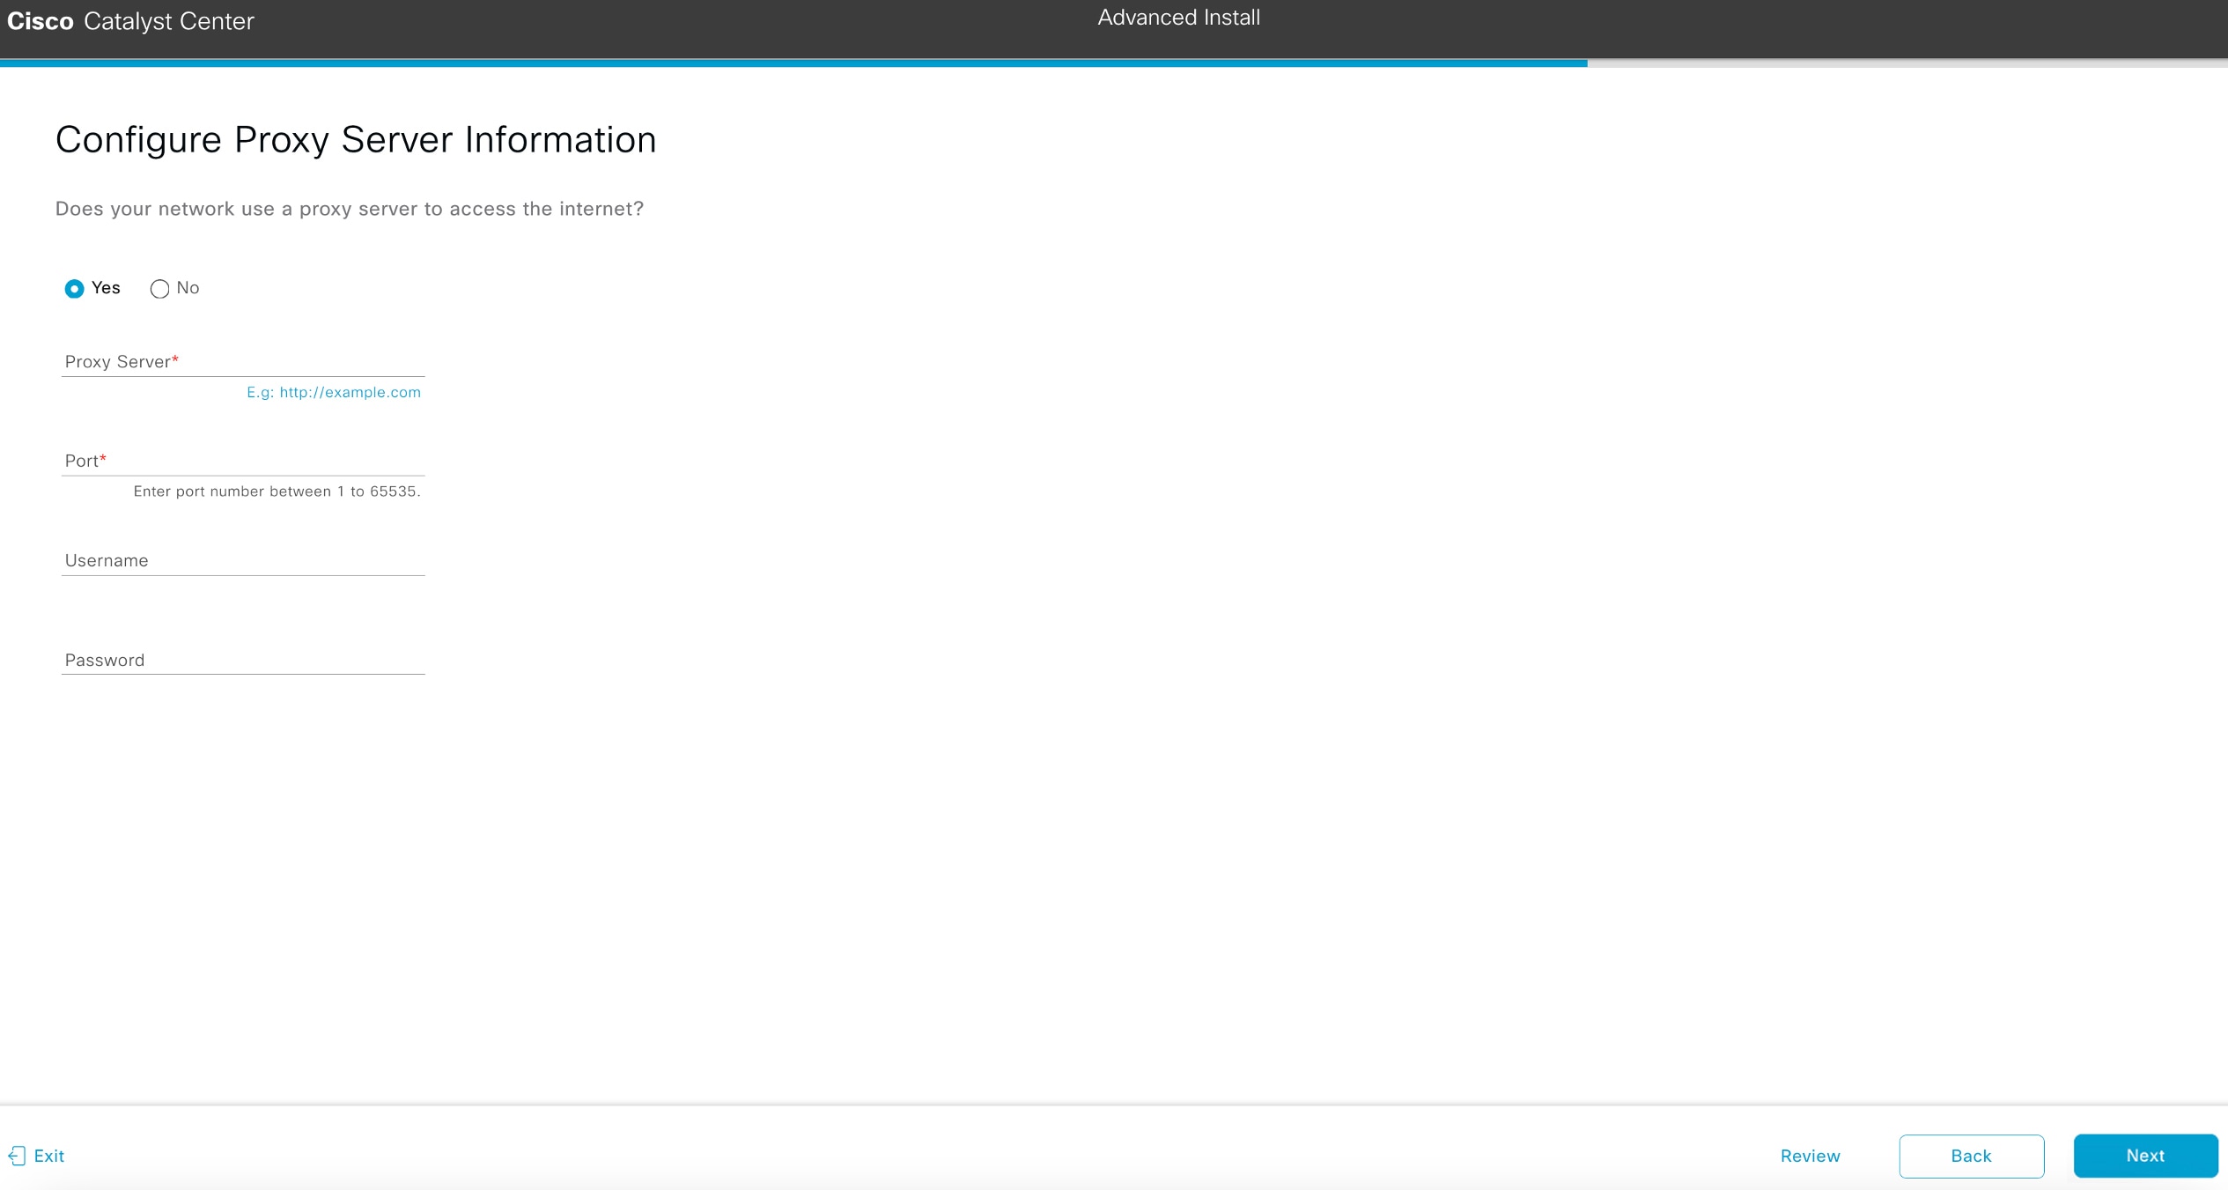Click the Review link
Image resolution: width=2228 pixels, height=1190 pixels.
pos(1810,1156)
